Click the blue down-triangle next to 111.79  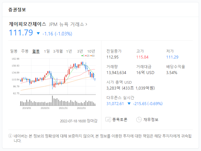tap(38, 33)
